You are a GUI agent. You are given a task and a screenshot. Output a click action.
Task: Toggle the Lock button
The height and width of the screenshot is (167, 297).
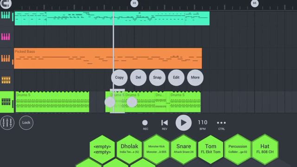tap(26, 122)
